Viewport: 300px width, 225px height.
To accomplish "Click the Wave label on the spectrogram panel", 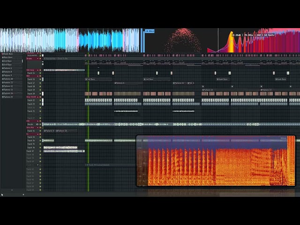I will coord(284,138).
